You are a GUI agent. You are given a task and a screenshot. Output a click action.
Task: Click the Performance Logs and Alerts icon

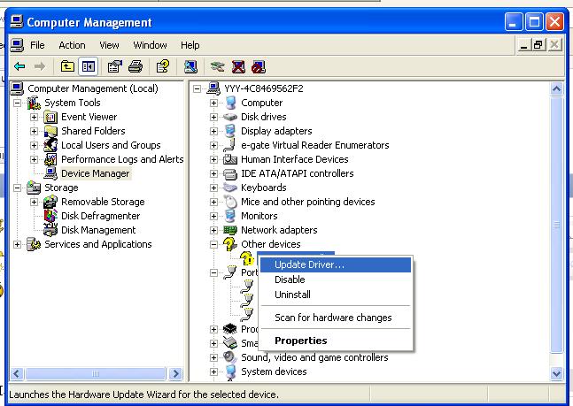pyautogui.click(x=50, y=159)
